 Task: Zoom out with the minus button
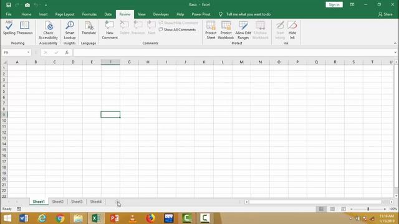click(352, 209)
